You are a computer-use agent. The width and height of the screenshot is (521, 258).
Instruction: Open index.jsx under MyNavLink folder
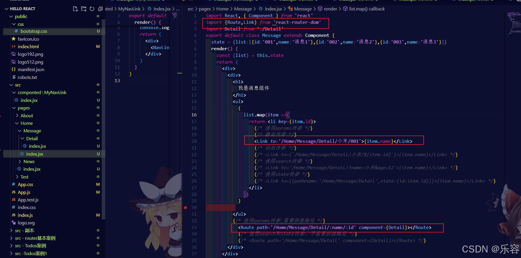[x=29, y=100]
